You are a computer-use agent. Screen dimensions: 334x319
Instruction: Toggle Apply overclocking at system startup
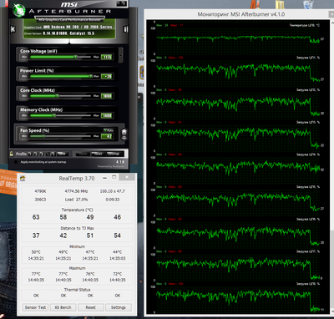click(x=16, y=162)
